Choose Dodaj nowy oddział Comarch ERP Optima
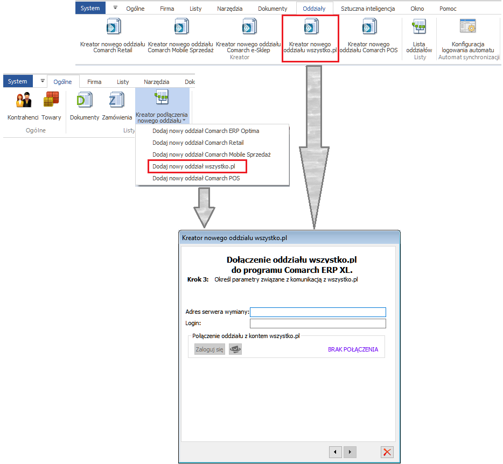503x464 pixels. 212,131
